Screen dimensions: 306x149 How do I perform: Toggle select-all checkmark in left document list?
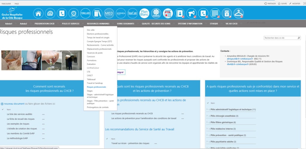pyautogui.click(x=3, y=109)
